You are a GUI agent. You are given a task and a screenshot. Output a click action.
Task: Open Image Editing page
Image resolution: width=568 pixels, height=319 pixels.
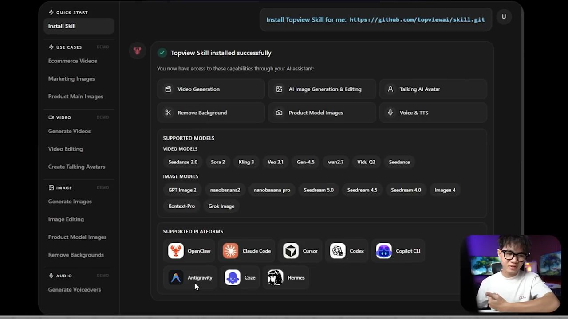click(66, 219)
